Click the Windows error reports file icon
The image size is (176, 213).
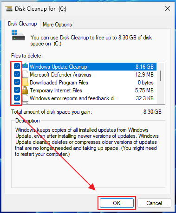click(x=25, y=98)
